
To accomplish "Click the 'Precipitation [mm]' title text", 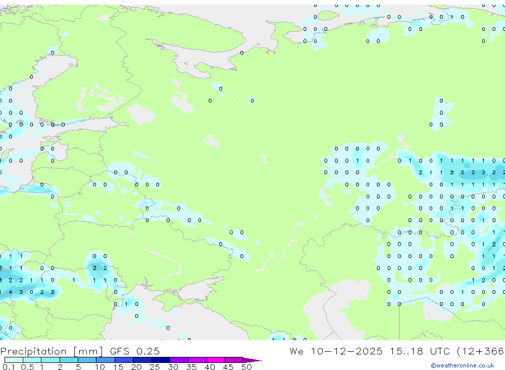I will click(52, 351).
